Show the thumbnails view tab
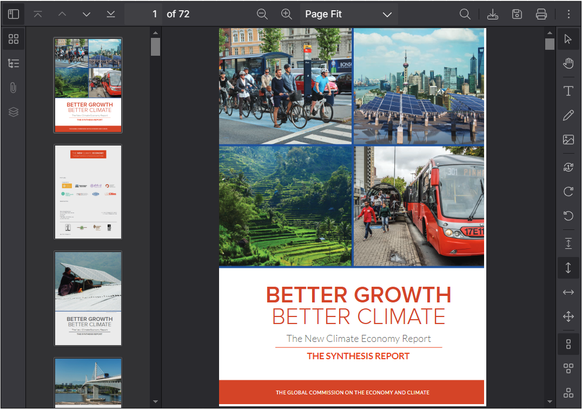The height and width of the screenshot is (409, 582). tap(14, 39)
